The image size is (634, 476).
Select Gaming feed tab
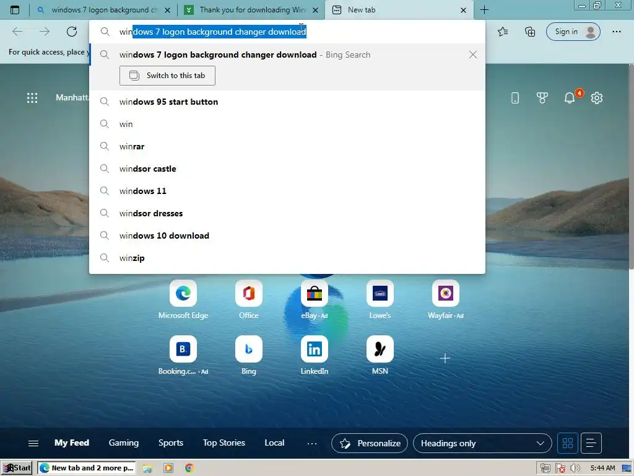pos(123,443)
